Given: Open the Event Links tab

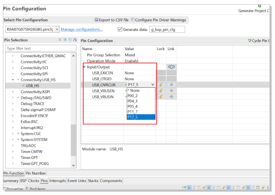Looking at the screenshot, I should point(77,181).
